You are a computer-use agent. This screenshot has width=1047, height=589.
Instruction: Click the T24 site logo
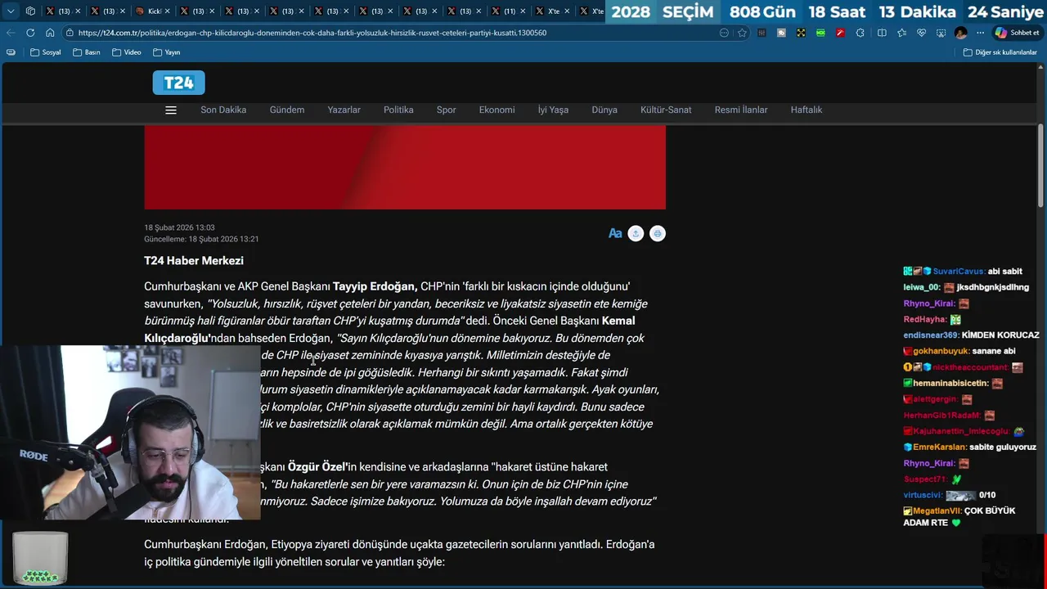coord(178,83)
